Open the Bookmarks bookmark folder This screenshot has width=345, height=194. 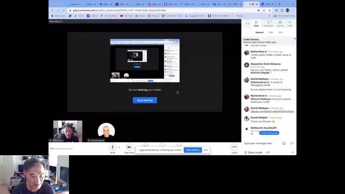59,16
